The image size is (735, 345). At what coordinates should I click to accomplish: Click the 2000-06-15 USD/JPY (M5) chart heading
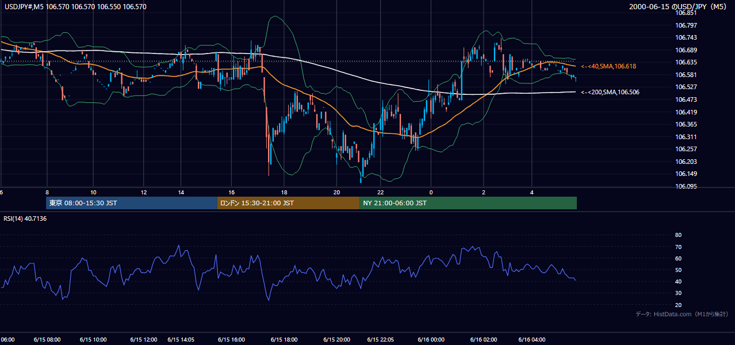click(679, 7)
